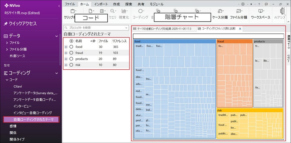This screenshot has width=291, height=143.
Task: Expand the ファイル分類 node in sidebar
Action: [7, 49]
